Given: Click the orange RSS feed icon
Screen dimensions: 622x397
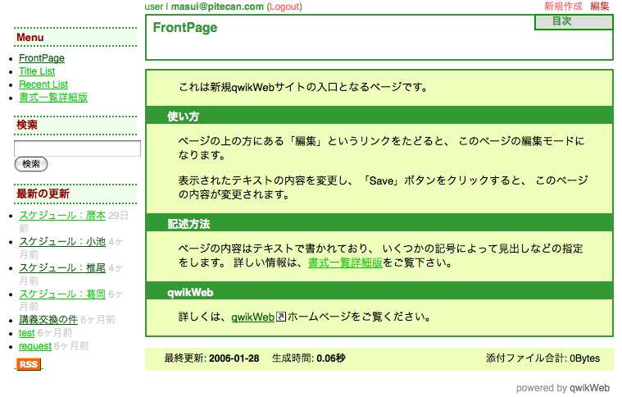Looking at the screenshot, I should coord(29,364).
